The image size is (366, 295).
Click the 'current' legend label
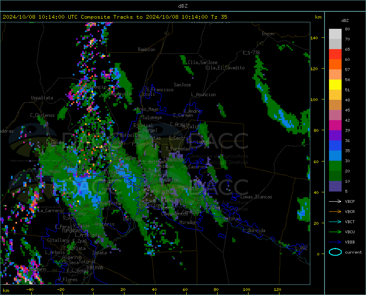[x=353, y=252]
